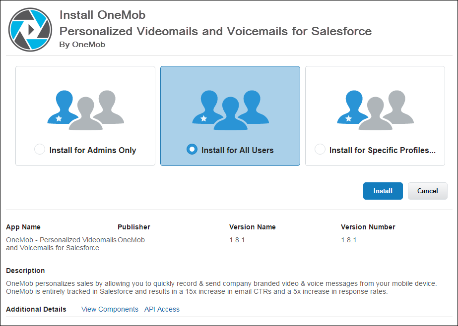
Task: Click the Specific Profiles users icon
Action: point(375,110)
